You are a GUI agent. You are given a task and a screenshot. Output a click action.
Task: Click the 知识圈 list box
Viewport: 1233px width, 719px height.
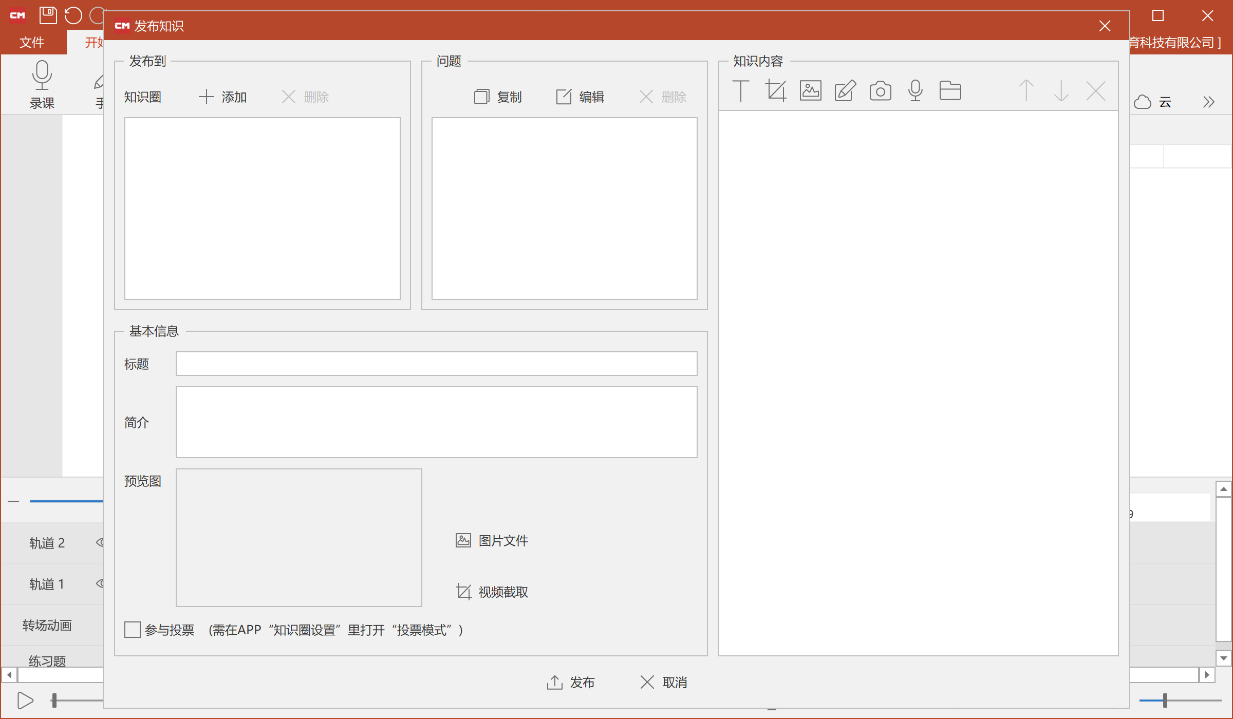(x=262, y=209)
